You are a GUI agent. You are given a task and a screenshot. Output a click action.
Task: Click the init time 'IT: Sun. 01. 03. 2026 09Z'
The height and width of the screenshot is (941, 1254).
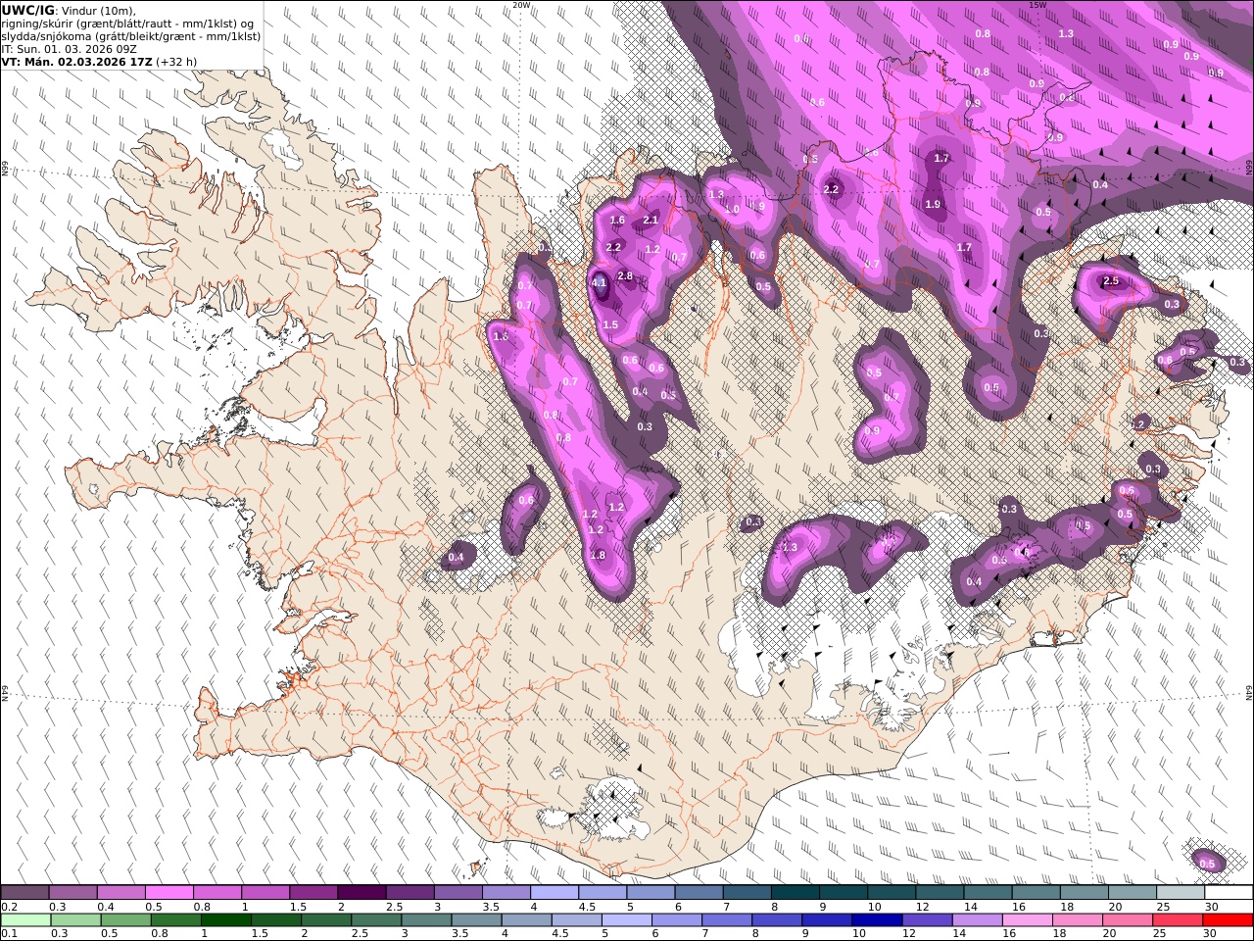click(70, 48)
